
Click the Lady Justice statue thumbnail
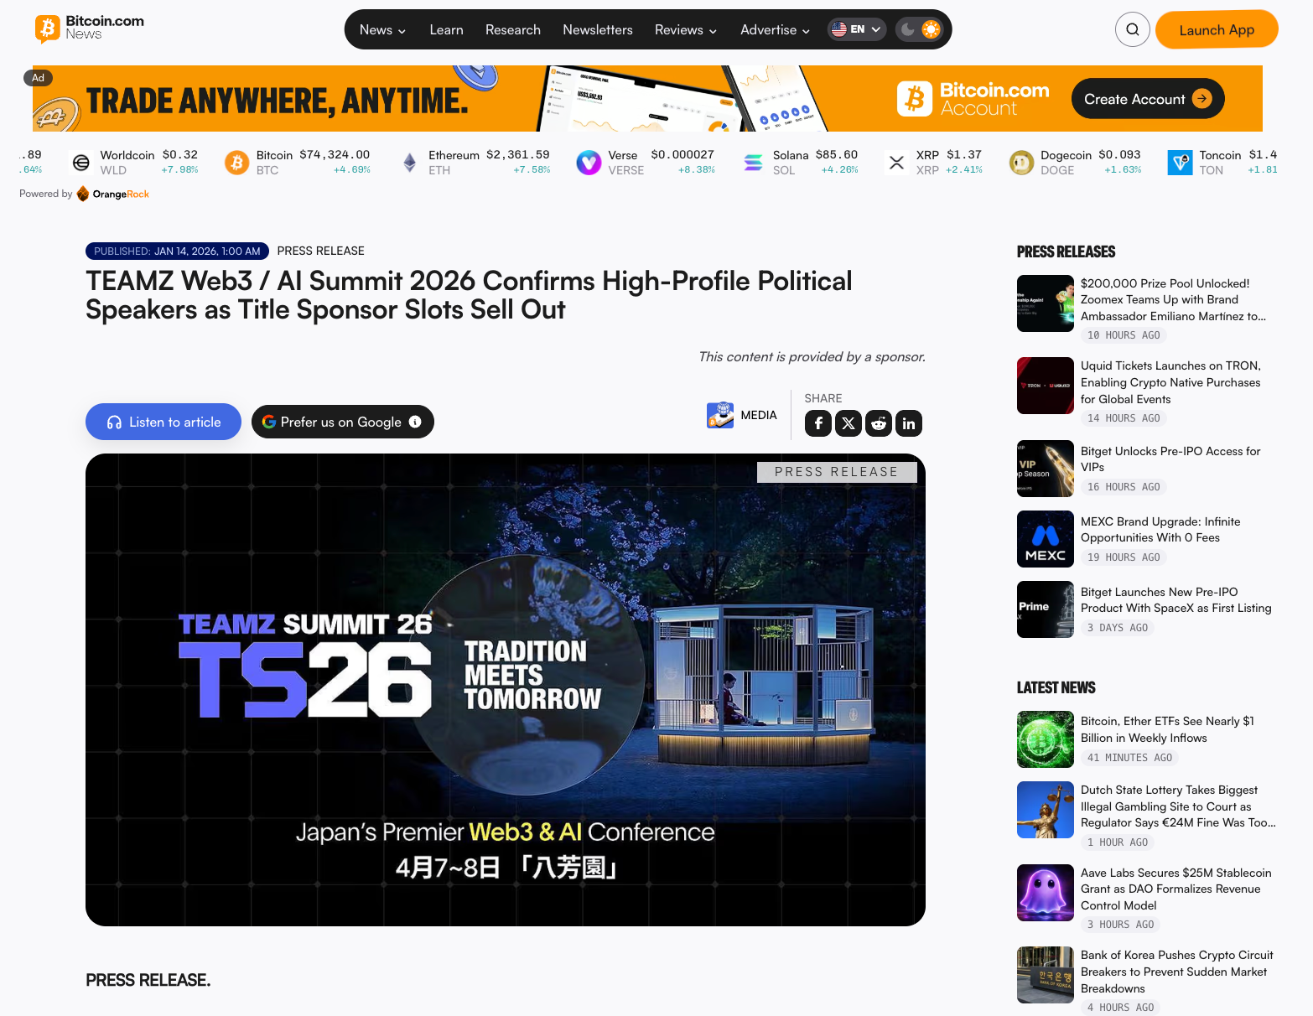[x=1046, y=810]
